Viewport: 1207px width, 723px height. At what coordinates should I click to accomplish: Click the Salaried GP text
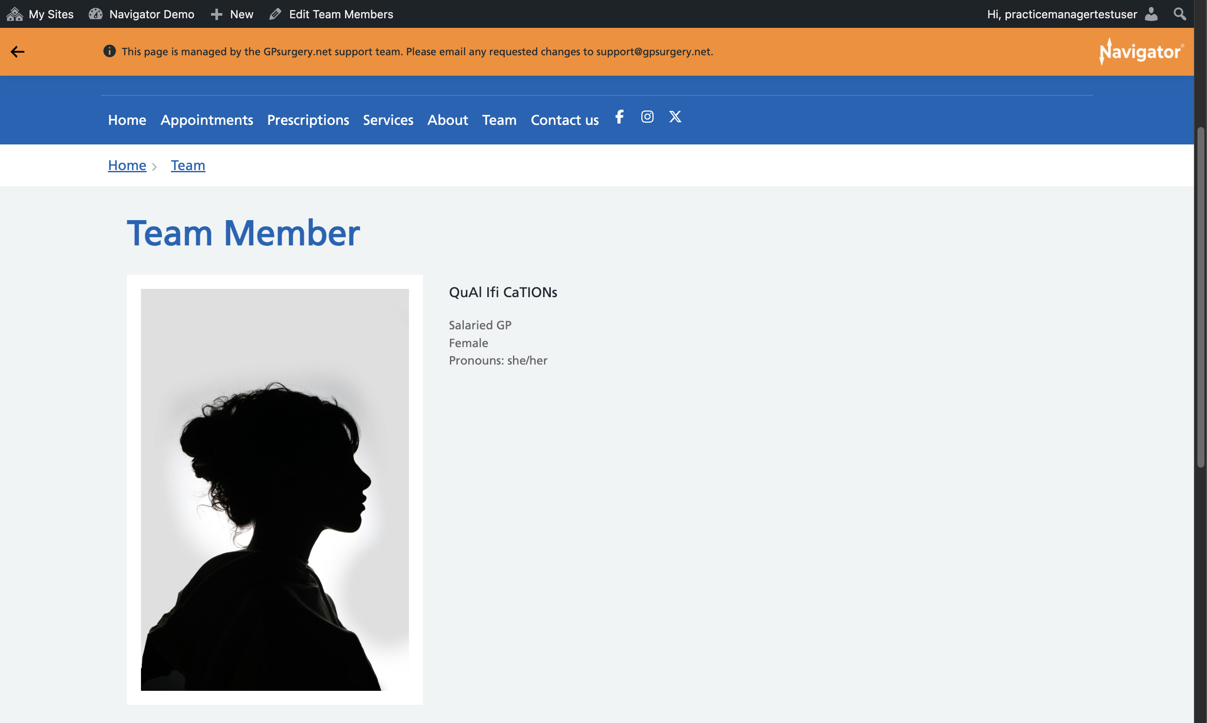pos(480,325)
